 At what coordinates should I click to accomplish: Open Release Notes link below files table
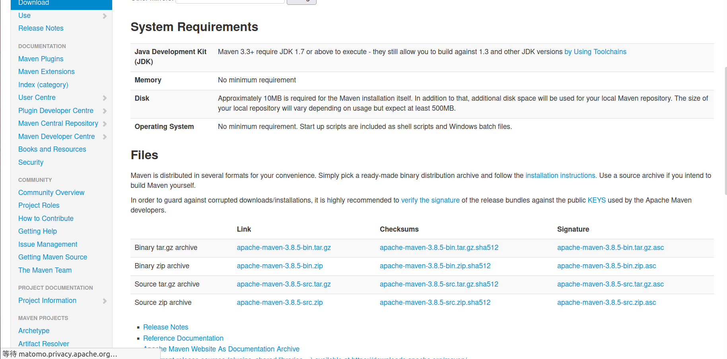[x=165, y=327]
